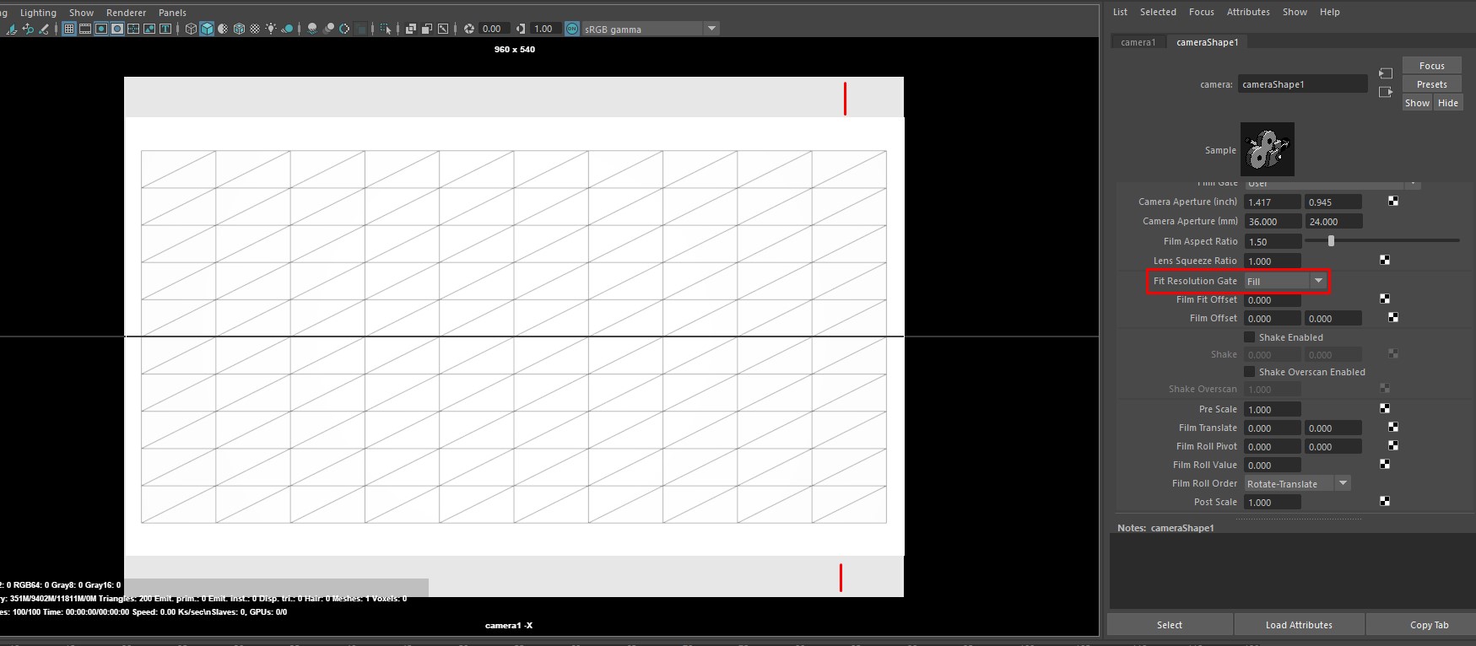1476x646 pixels.
Task: Open the List menu in Attribute Editor
Action: coord(1120,12)
